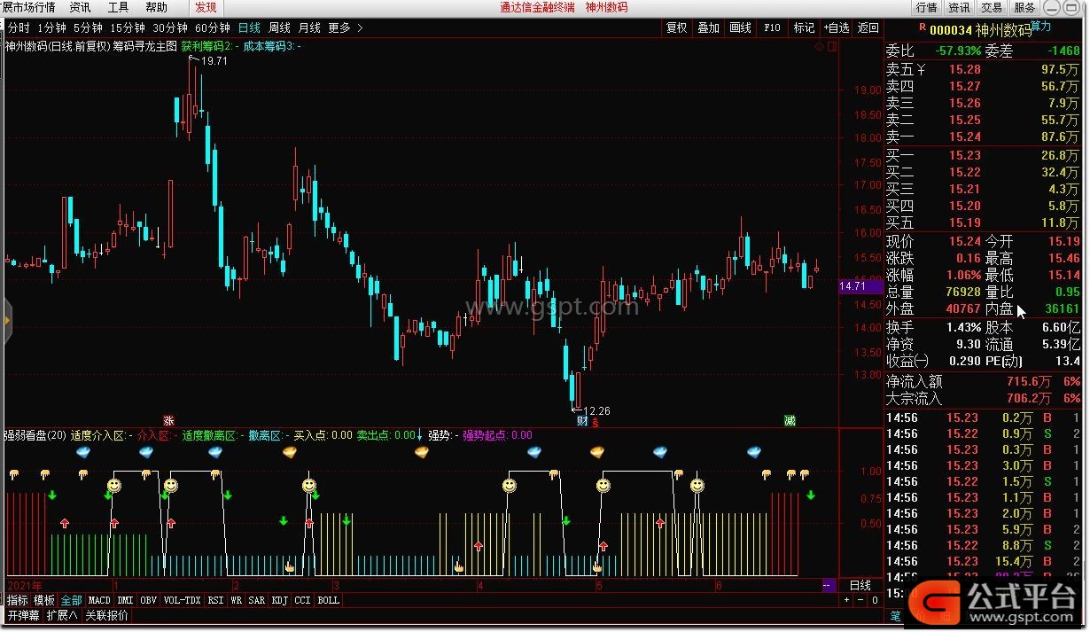Select the MACD indicator tab
Viewport: 1090px width, 632px height.
coord(99,600)
